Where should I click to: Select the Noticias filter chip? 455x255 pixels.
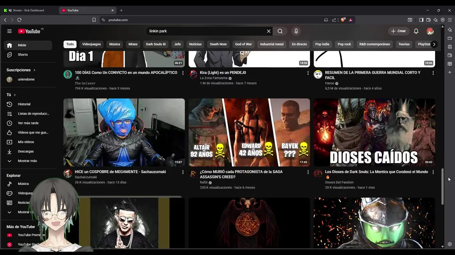click(195, 44)
